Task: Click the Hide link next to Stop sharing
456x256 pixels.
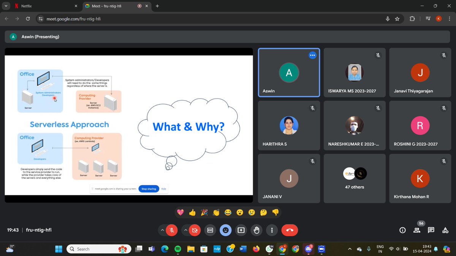Action: click(x=163, y=189)
